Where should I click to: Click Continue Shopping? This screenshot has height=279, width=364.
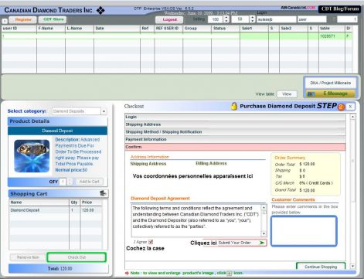tap(321, 267)
